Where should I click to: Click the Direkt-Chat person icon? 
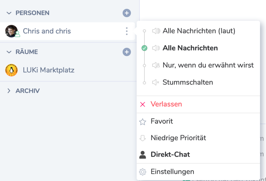tap(143, 155)
